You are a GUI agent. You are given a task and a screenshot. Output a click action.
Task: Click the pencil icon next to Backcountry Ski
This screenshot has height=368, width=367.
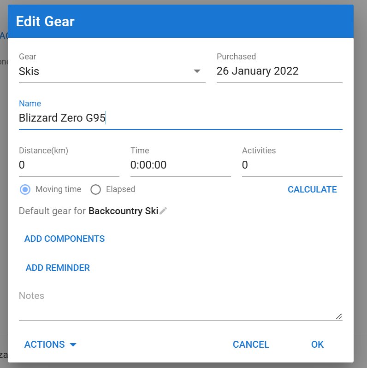pyautogui.click(x=163, y=211)
